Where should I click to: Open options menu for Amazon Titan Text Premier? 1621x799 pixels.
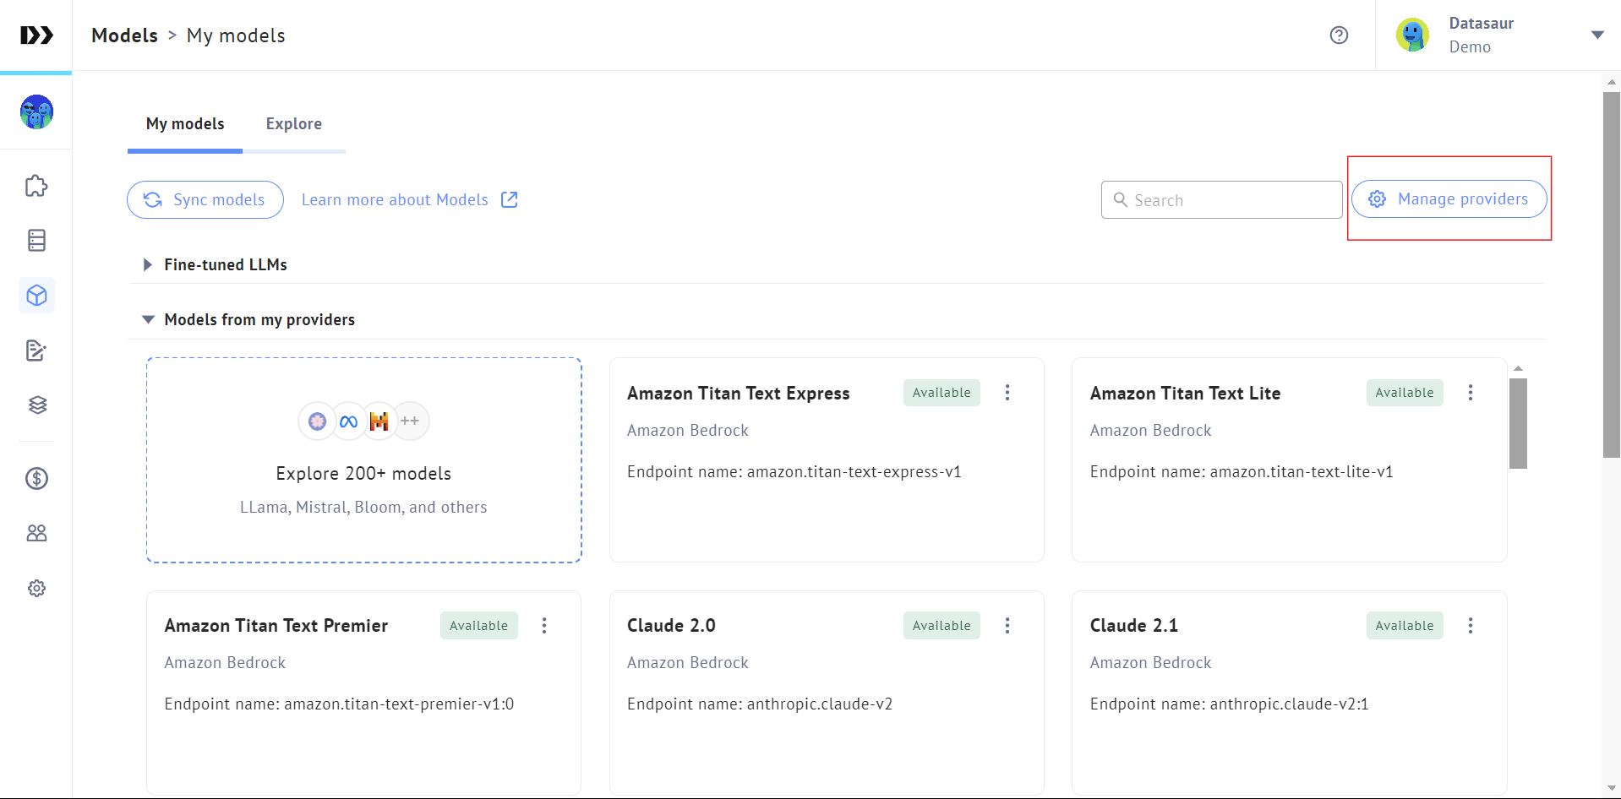click(x=544, y=626)
